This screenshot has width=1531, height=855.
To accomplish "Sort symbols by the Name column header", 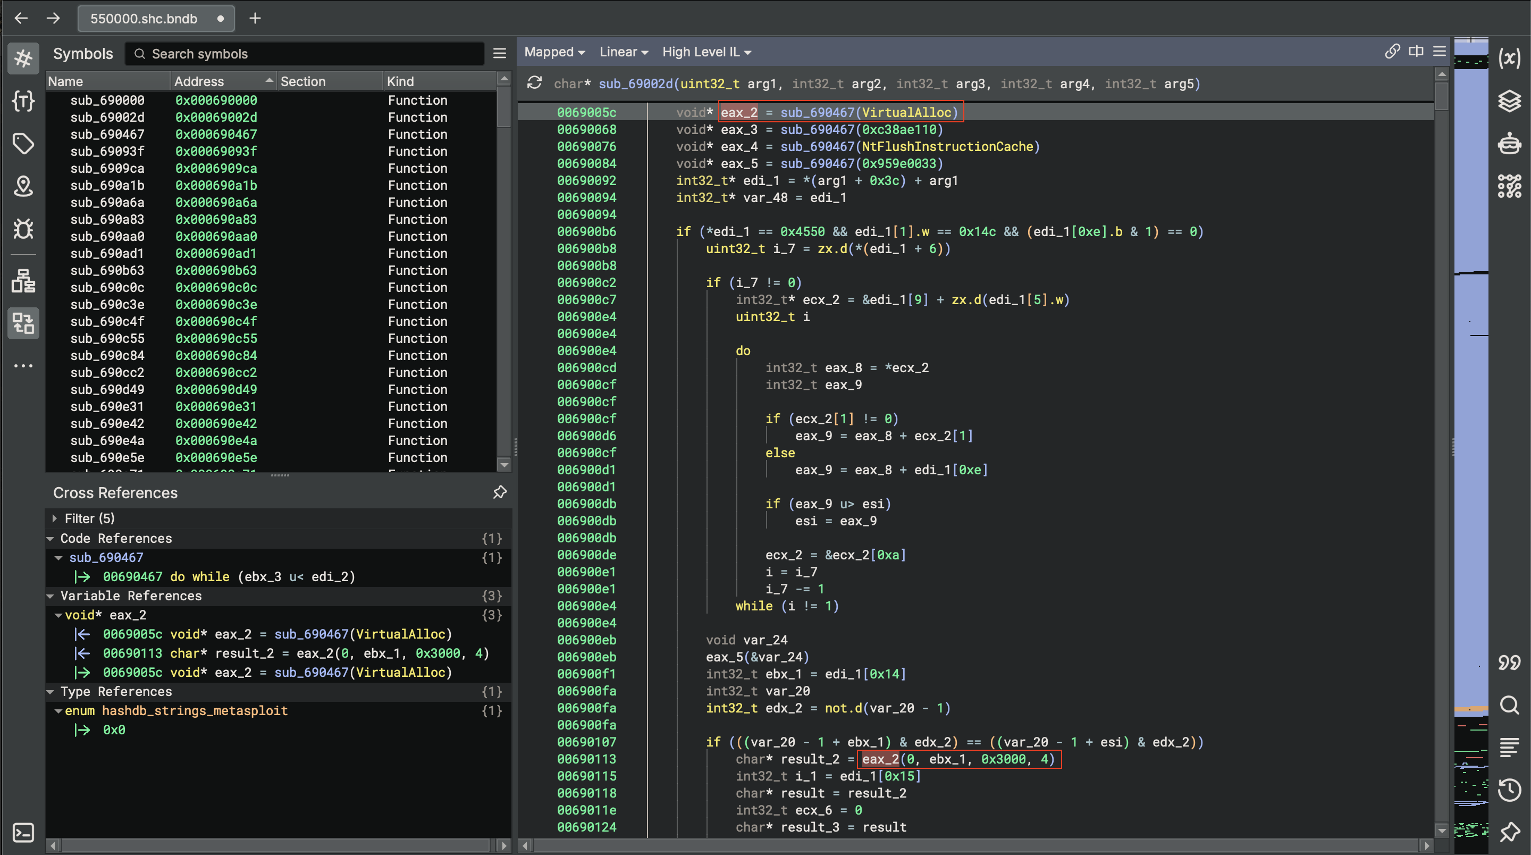I will (108, 81).
